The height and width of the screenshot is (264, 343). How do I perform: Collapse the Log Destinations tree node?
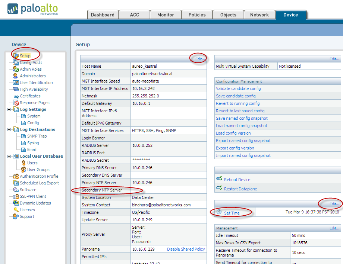[x=9, y=130]
